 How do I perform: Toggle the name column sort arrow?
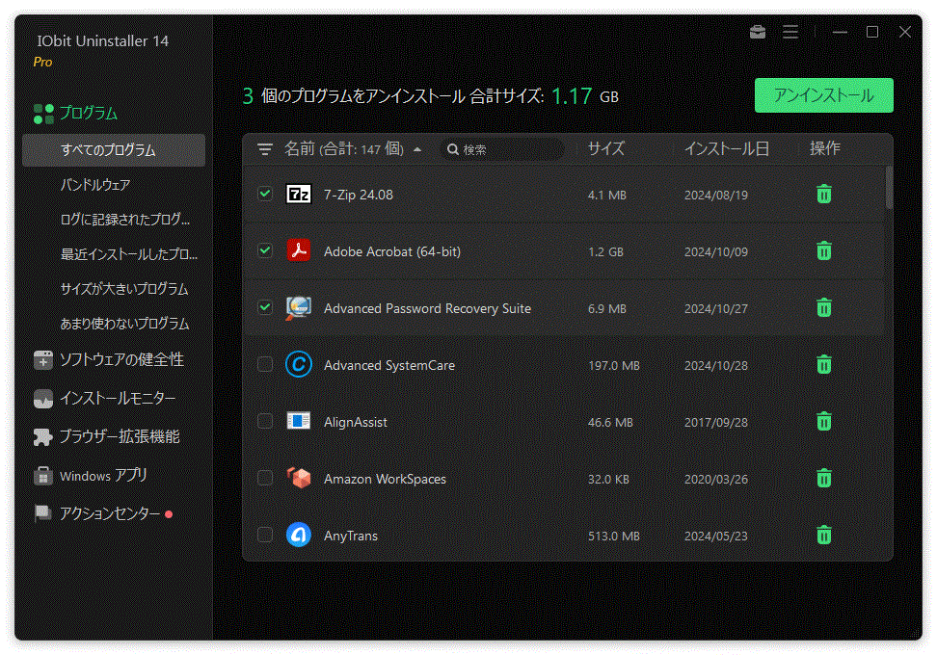click(417, 149)
